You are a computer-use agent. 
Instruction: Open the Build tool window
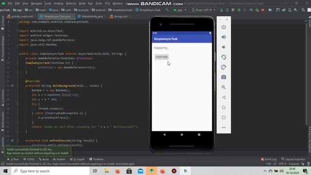(44, 159)
